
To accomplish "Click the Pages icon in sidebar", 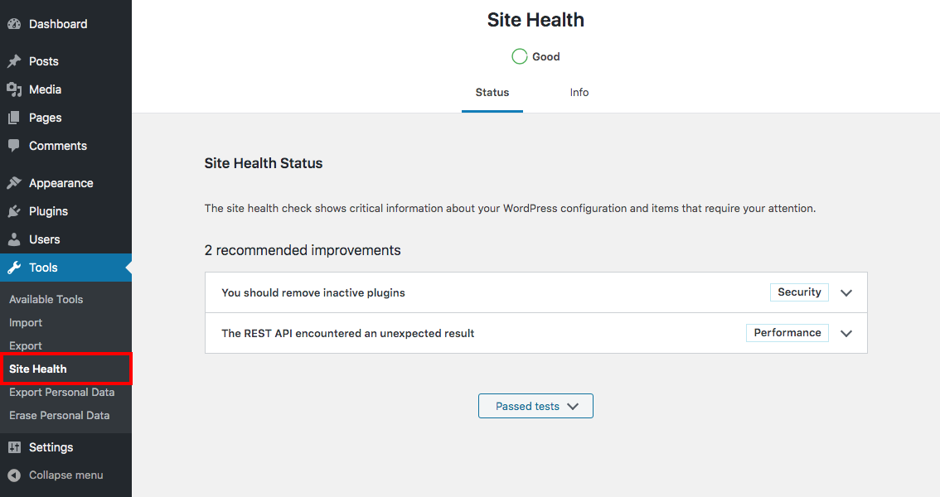I will coord(14,118).
